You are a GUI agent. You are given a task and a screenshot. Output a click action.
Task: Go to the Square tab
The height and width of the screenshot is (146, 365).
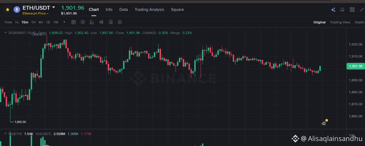pyautogui.click(x=177, y=9)
